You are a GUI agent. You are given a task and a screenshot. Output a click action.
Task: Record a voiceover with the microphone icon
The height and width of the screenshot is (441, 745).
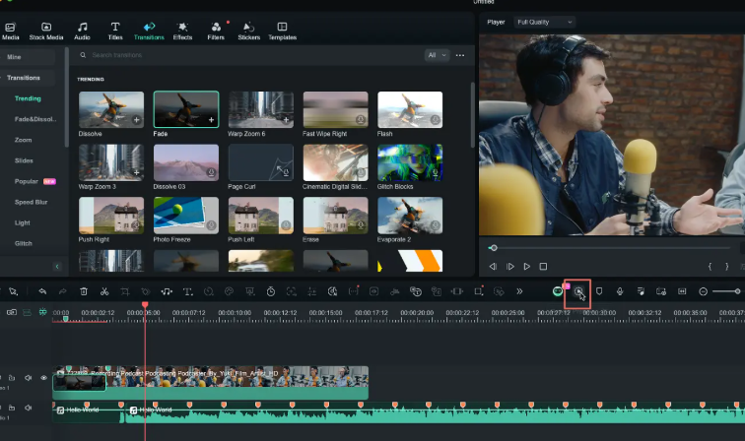(620, 291)
